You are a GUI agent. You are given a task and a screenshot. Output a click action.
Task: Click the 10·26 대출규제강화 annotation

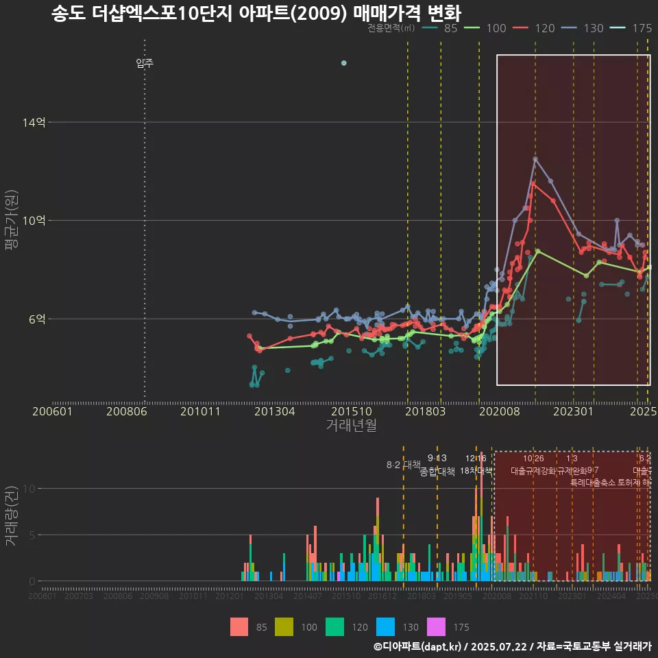pyautogui.click(x=533, y=465)
